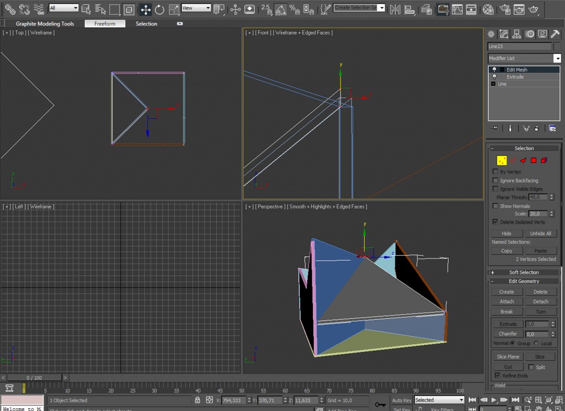Open Curve Editor
The height and width of the screenshot is (411, 565).
(x=457, y=9)
